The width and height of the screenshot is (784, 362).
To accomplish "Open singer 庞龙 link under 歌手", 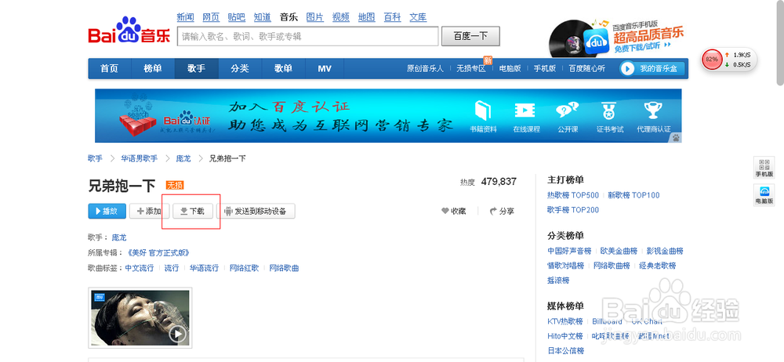I will 119,237.
